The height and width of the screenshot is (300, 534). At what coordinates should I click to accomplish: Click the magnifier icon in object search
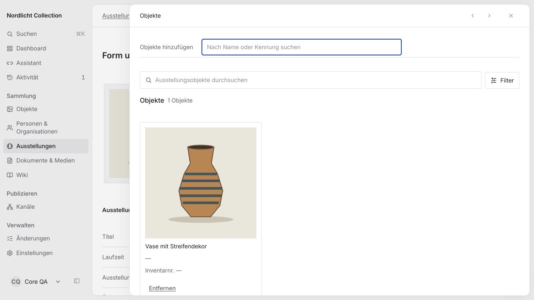pyautogui.click(x=149, y=80)
